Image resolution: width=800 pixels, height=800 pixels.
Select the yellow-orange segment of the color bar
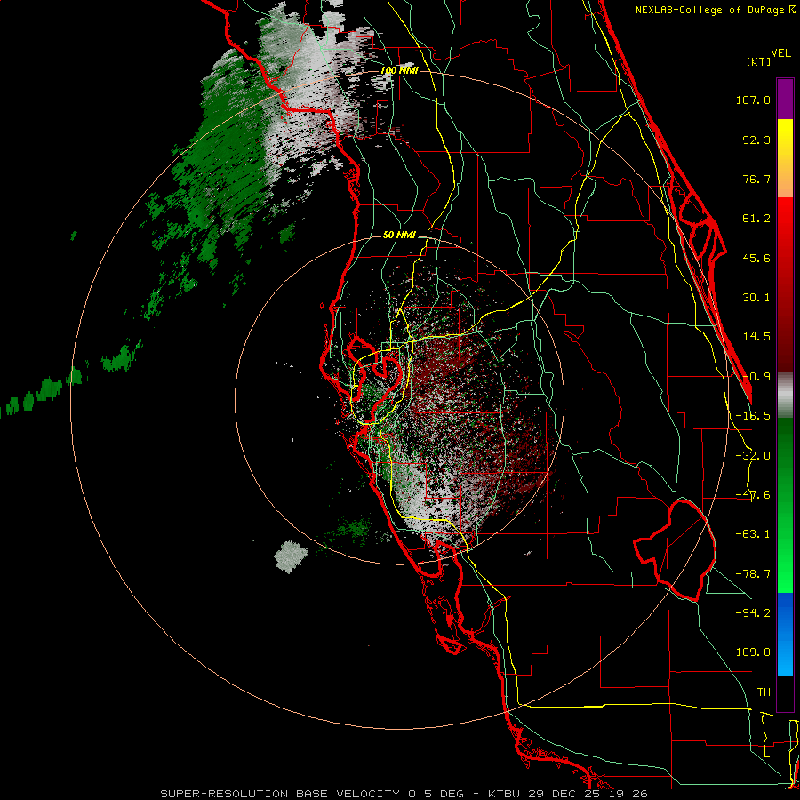pos(785,158)
